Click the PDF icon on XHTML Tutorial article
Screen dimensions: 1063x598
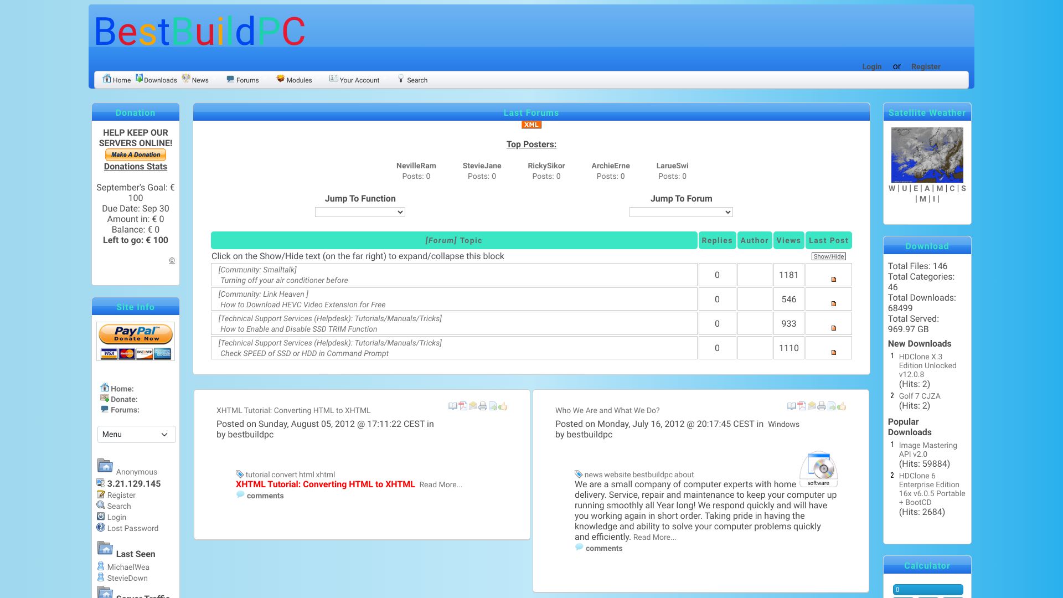pyautogui.click(x=463, y=406)
